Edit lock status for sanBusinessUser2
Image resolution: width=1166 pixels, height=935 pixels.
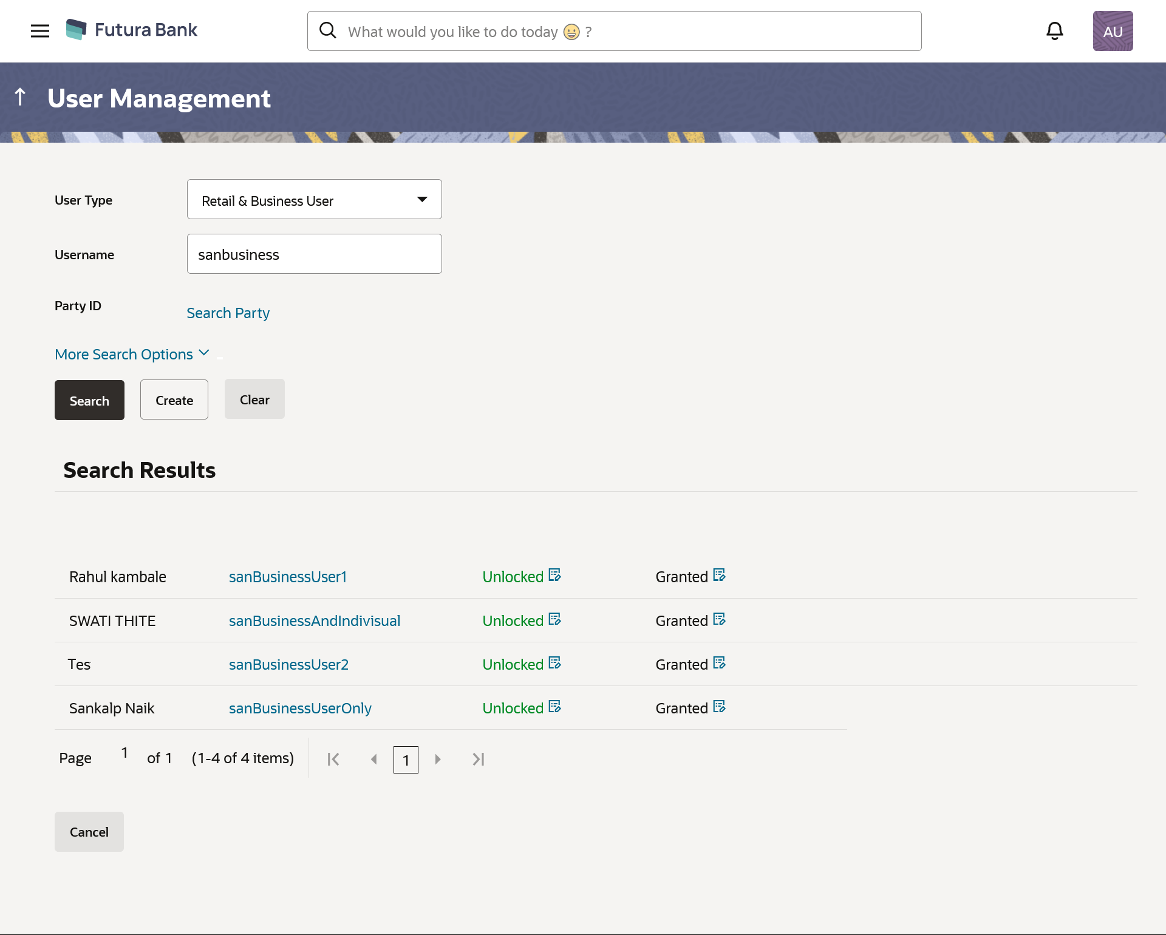point(554,663)
